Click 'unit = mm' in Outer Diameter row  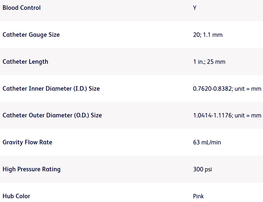[x=248, y=115]
